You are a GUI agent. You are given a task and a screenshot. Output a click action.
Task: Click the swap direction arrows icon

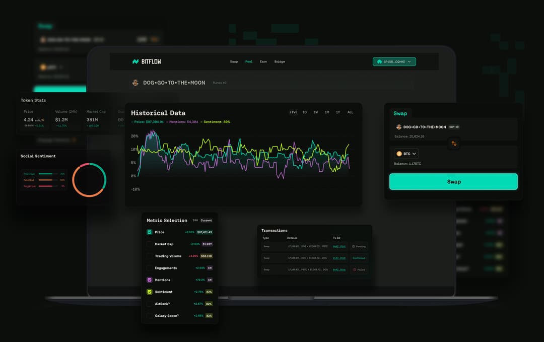(x=454, y=144)
